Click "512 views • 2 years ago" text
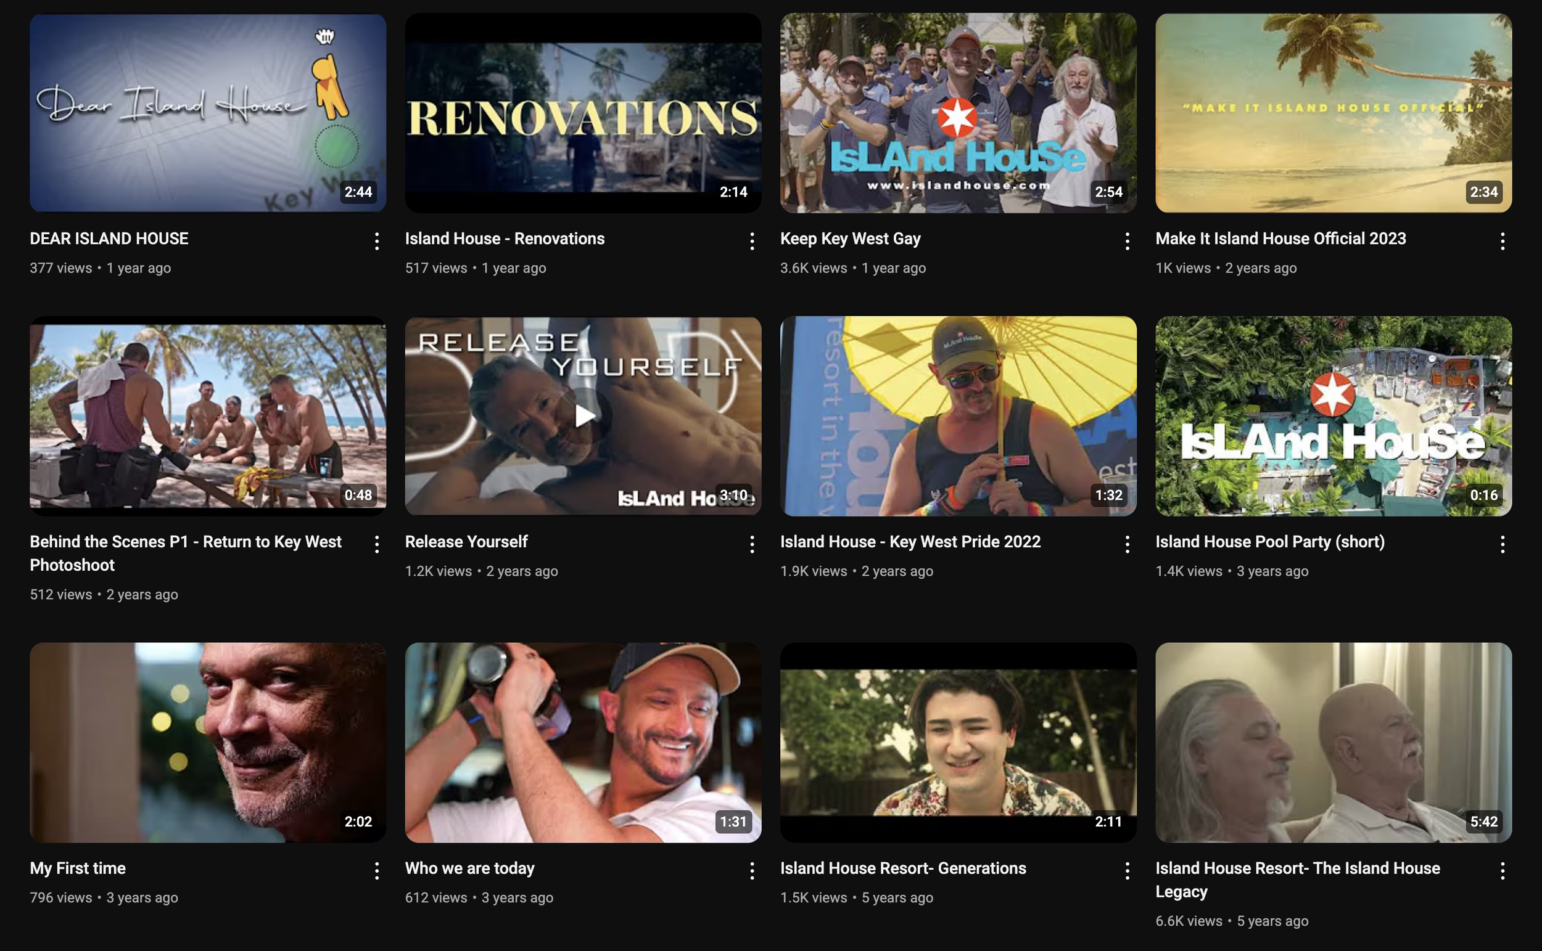 point(104,594)
